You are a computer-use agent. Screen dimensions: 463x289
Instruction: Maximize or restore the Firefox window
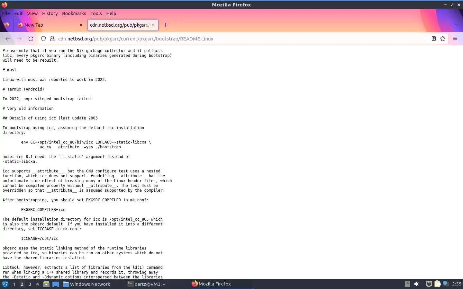pyautogui.click(x=452, y=5)
